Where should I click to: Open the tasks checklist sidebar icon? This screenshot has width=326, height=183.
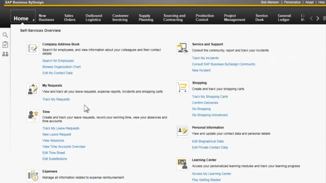5,45
